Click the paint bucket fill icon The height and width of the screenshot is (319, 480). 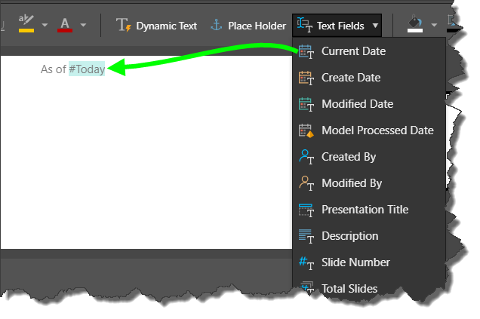click(x=414, y=25)
